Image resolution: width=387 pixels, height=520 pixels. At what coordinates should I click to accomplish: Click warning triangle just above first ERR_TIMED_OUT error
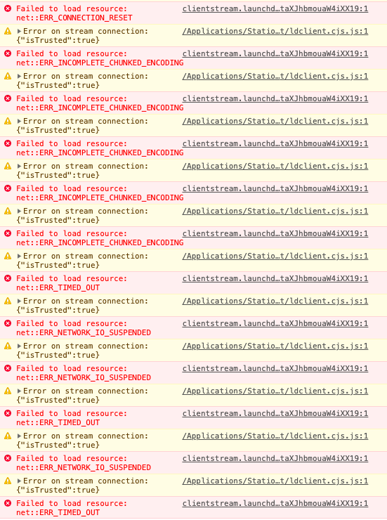coord(8,256)
